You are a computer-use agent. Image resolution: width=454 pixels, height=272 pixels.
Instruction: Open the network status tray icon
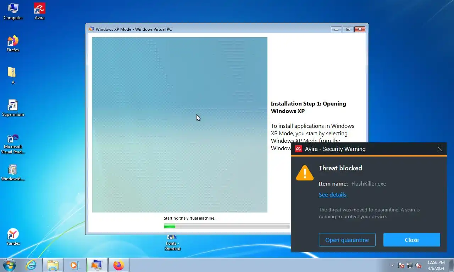pyautogui.click(x=410, y=265)
